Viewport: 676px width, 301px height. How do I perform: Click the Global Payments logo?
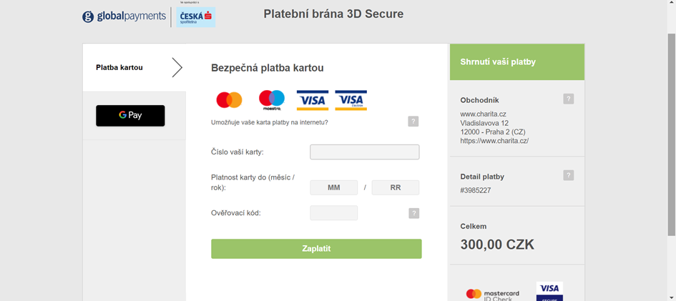[x=124, y=16]
